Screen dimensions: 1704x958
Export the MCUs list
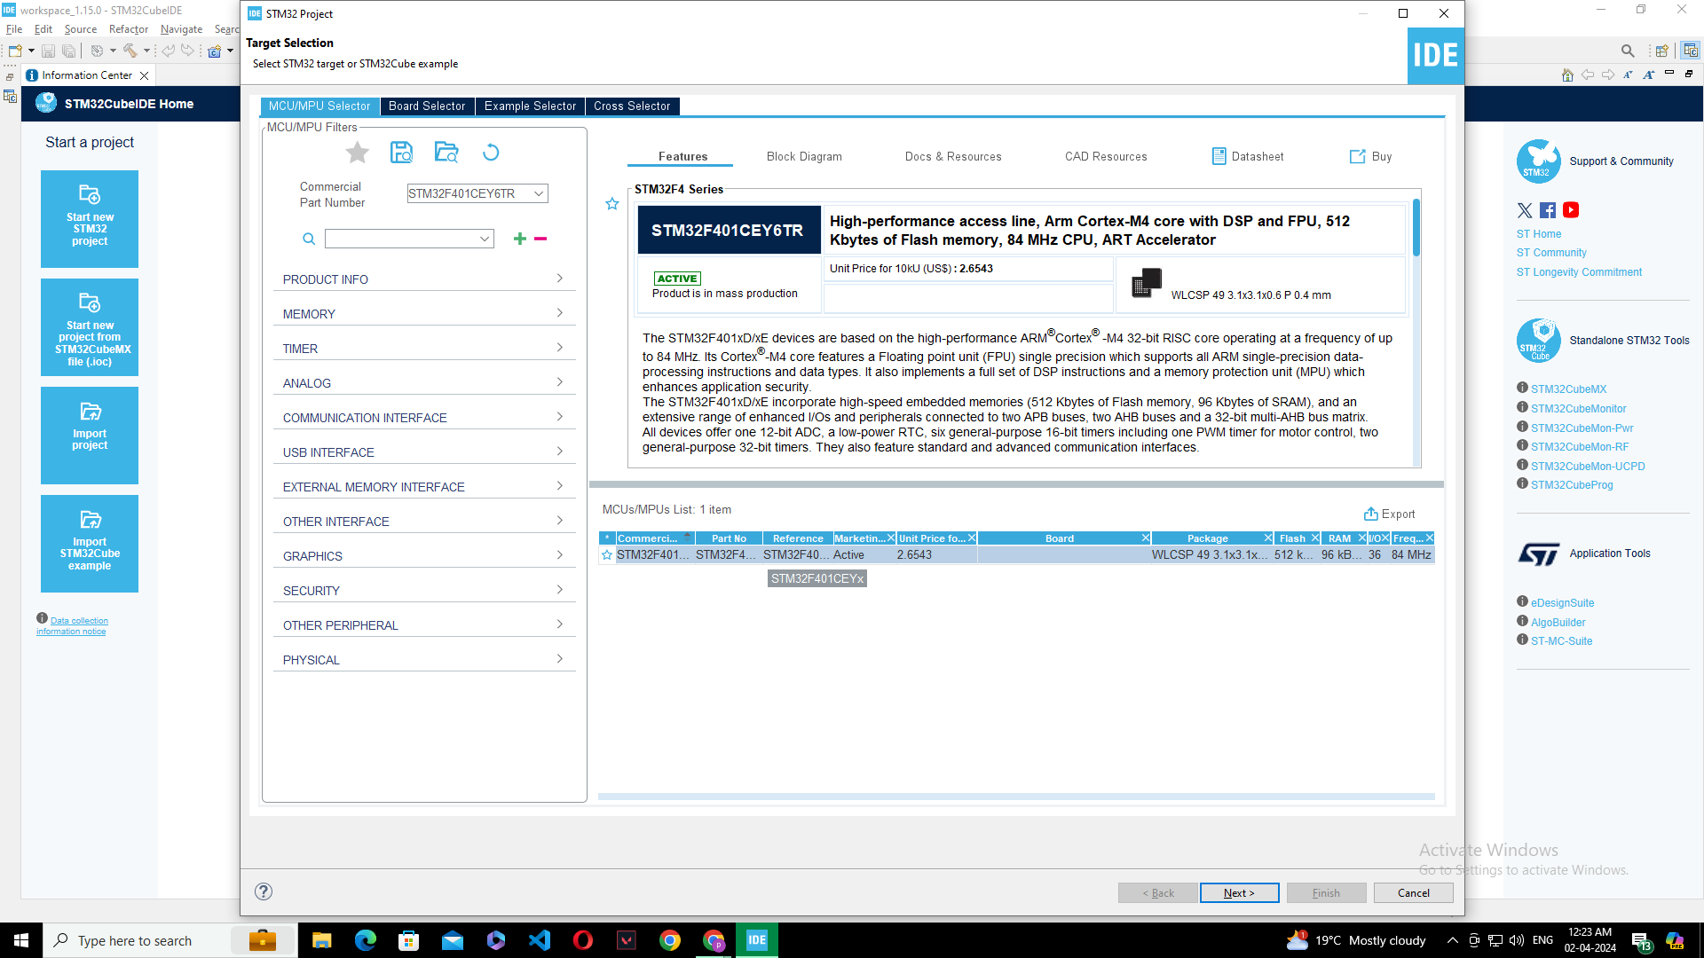(x=1390, y=514)
